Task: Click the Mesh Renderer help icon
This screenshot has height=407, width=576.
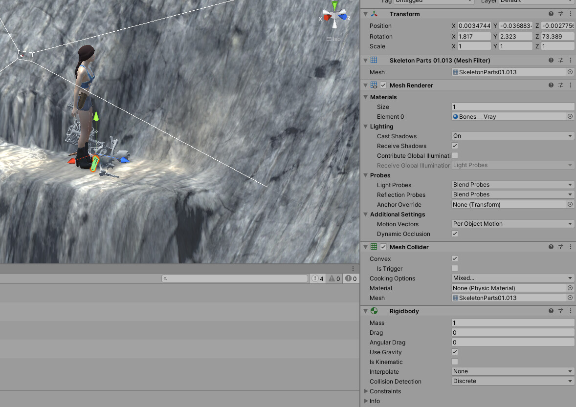Action: pyautogui.click(x=551, y=85)
